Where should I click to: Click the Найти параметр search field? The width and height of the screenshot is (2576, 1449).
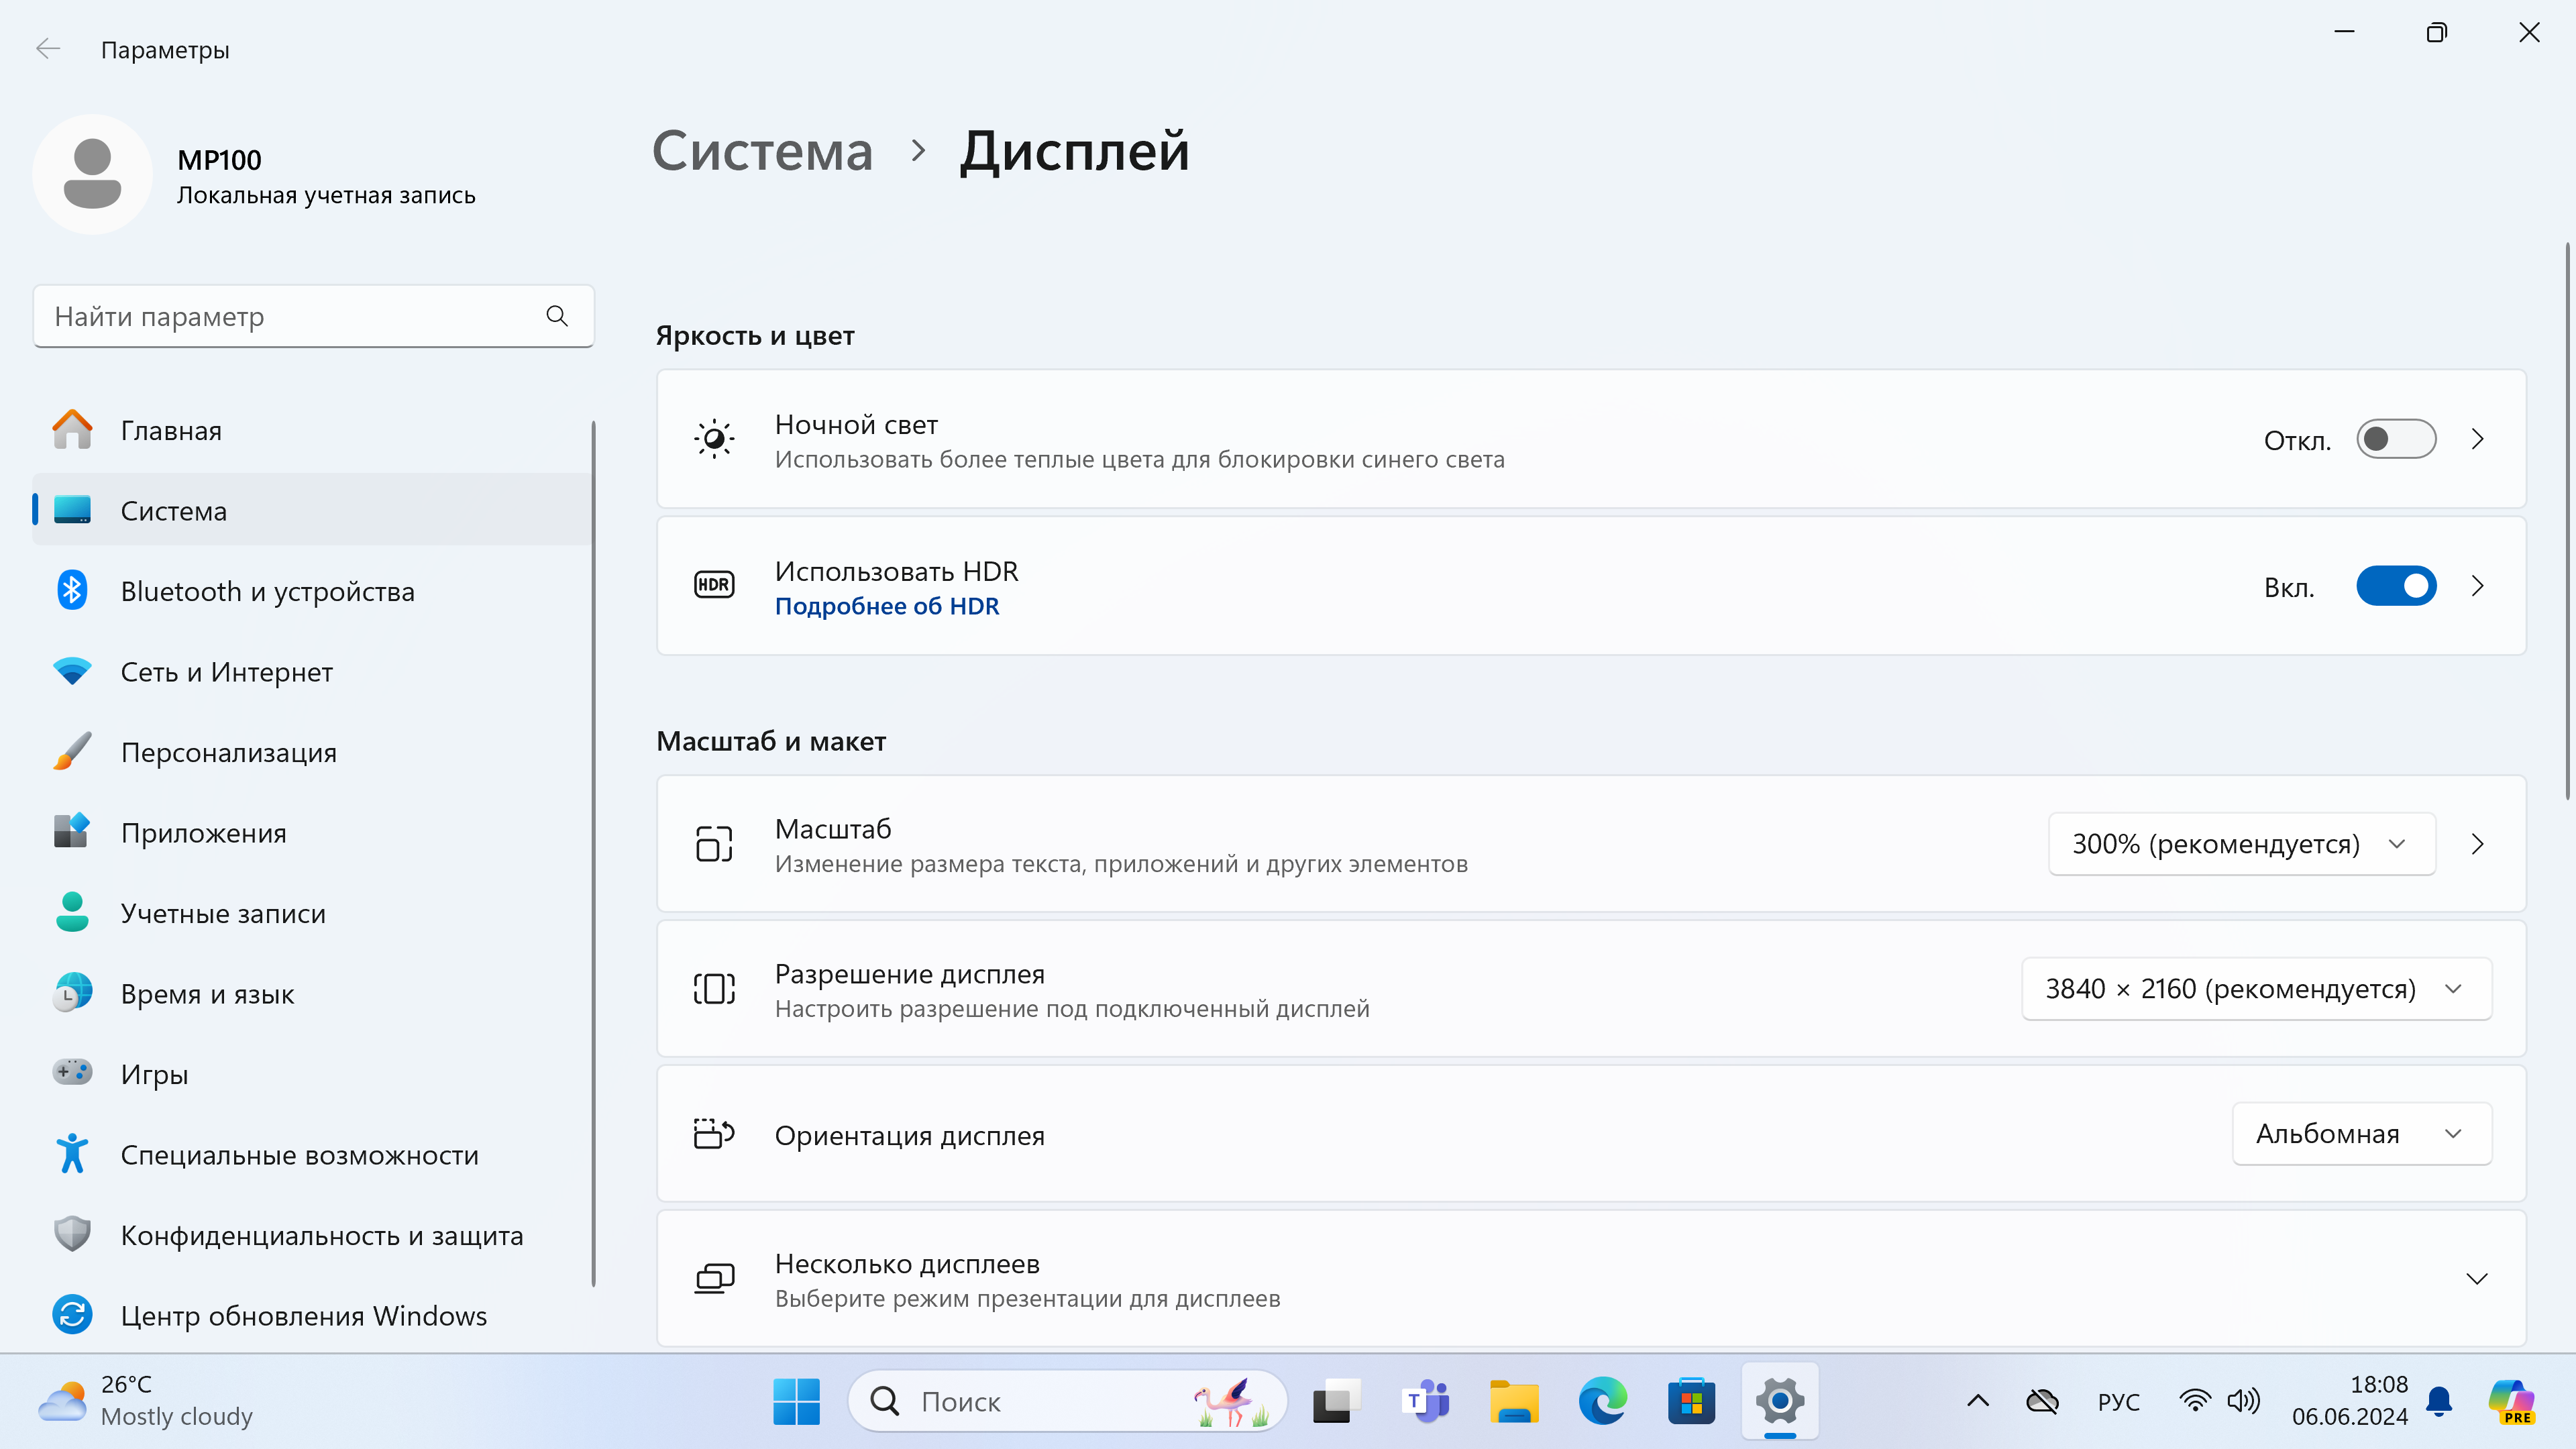pos(290,316)
